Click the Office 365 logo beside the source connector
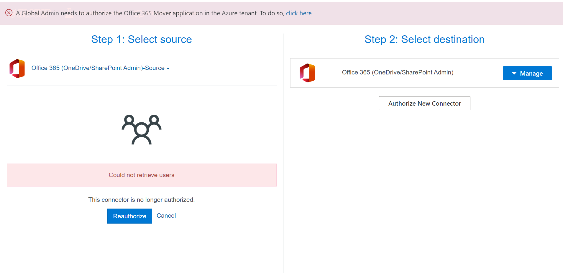Image resolution: width=563 pixels, height=273 pixels. click(x=17, y=68)
